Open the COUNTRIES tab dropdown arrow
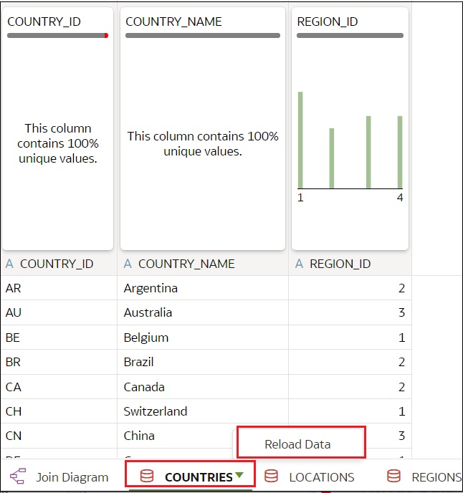Viewport: 463px width, 493px height. click(x=239, y=475)
